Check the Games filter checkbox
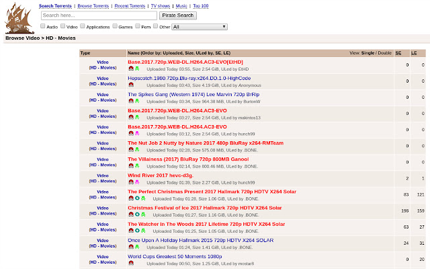 pos(114,27)
